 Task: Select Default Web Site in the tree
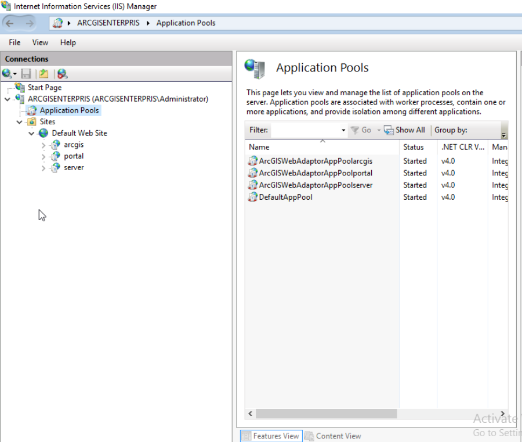tap(79, 133)
